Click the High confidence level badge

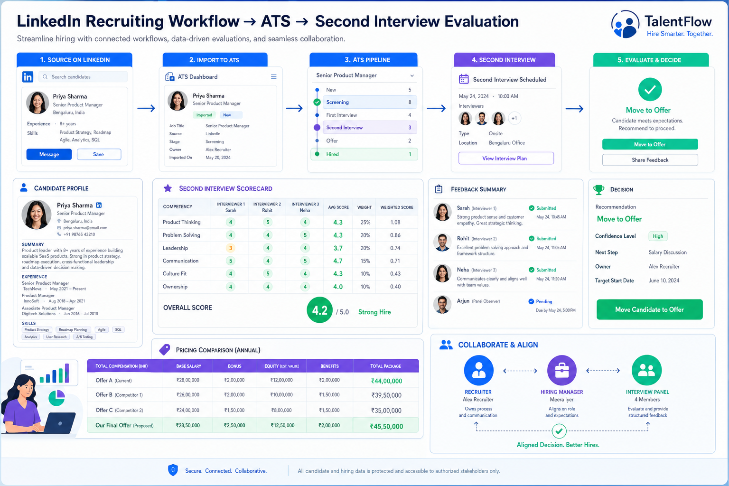tap(658, 236)
